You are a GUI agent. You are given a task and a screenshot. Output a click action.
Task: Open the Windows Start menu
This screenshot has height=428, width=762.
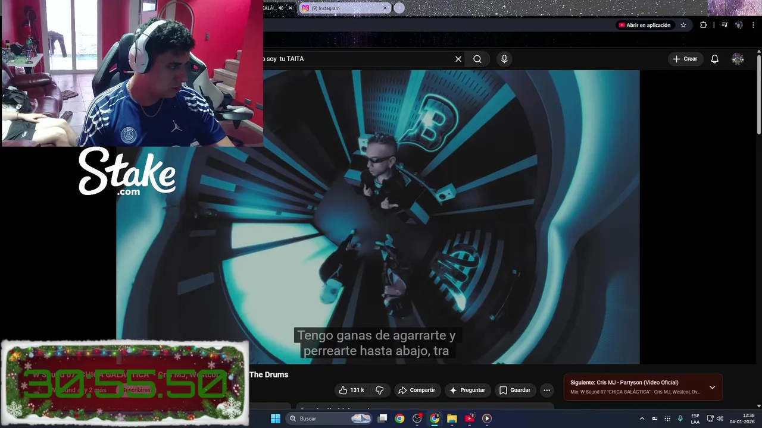coord(276,418)
